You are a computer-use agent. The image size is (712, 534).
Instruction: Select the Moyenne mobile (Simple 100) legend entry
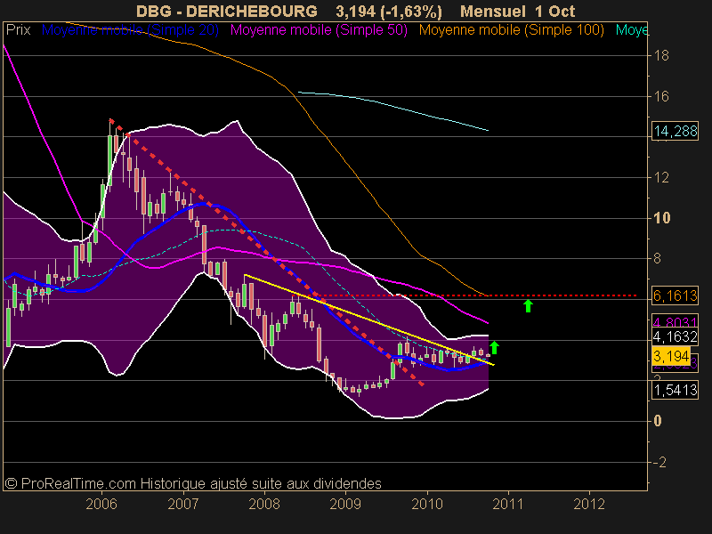511,30
